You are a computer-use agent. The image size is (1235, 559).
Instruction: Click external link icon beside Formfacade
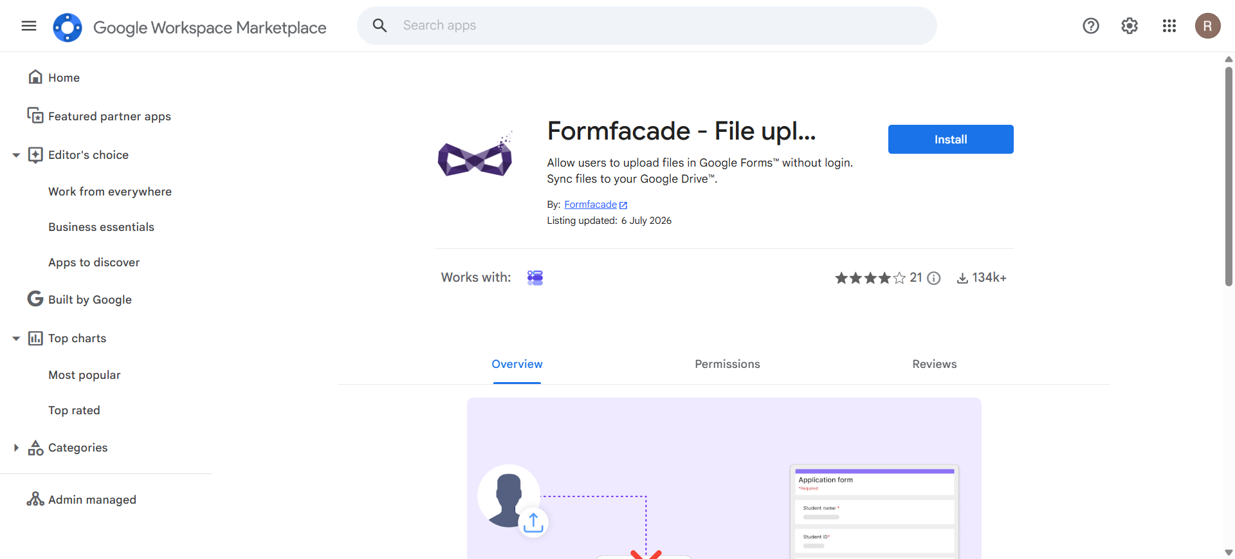[x=623, y=205]
